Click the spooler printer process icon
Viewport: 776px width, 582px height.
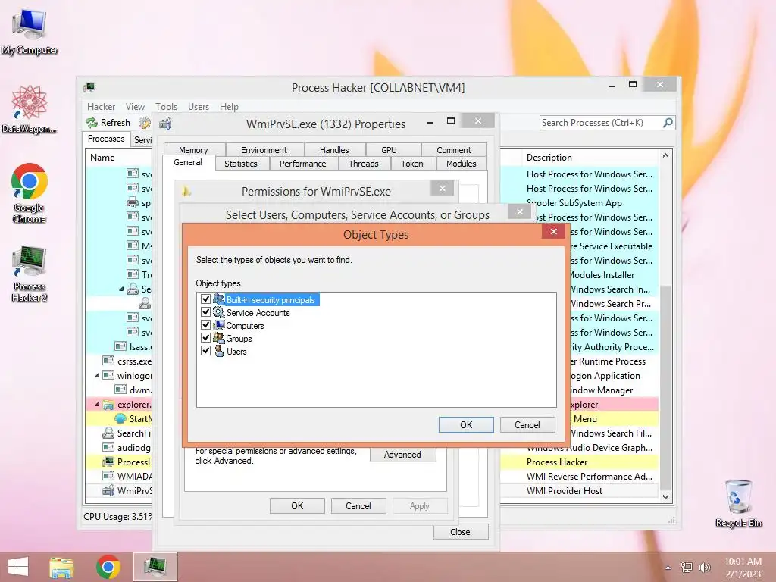click(133, 202)
